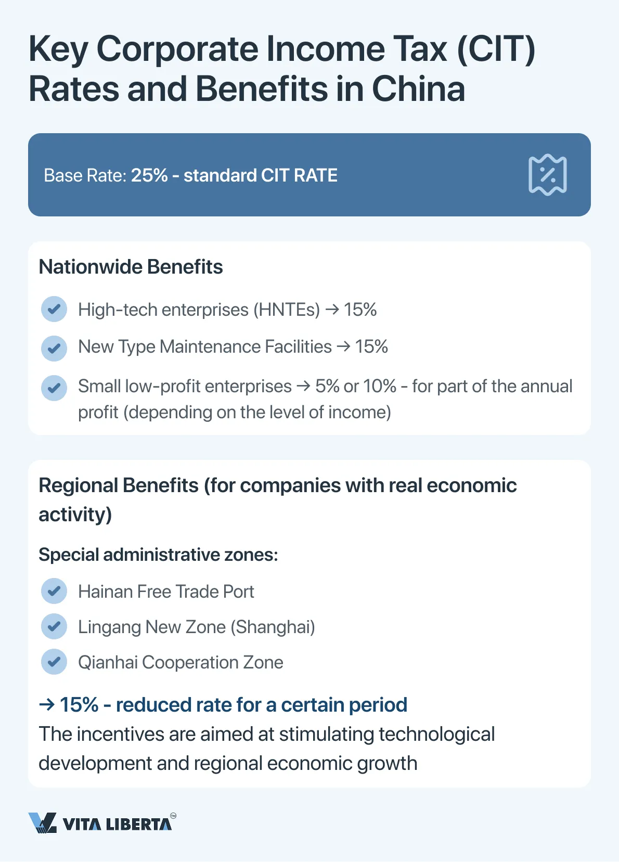Click the Nationwide Benefits heading

(x=131, y=267)
